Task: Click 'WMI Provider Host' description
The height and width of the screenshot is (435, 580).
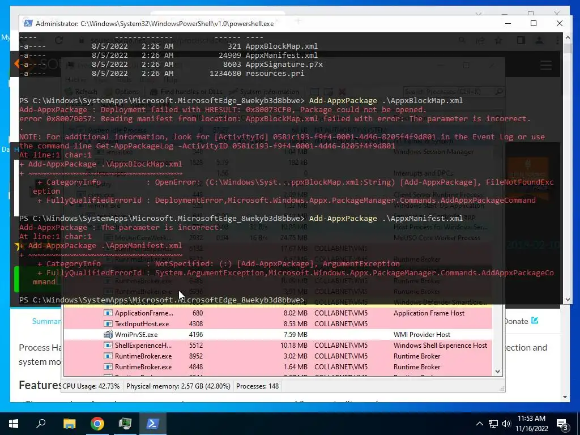Action: pyautogui.click(x=421, y=334)
